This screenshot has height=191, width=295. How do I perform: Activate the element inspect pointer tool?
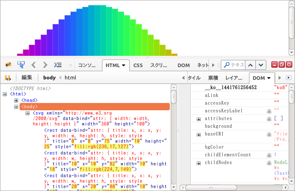(x=20, y=65)
